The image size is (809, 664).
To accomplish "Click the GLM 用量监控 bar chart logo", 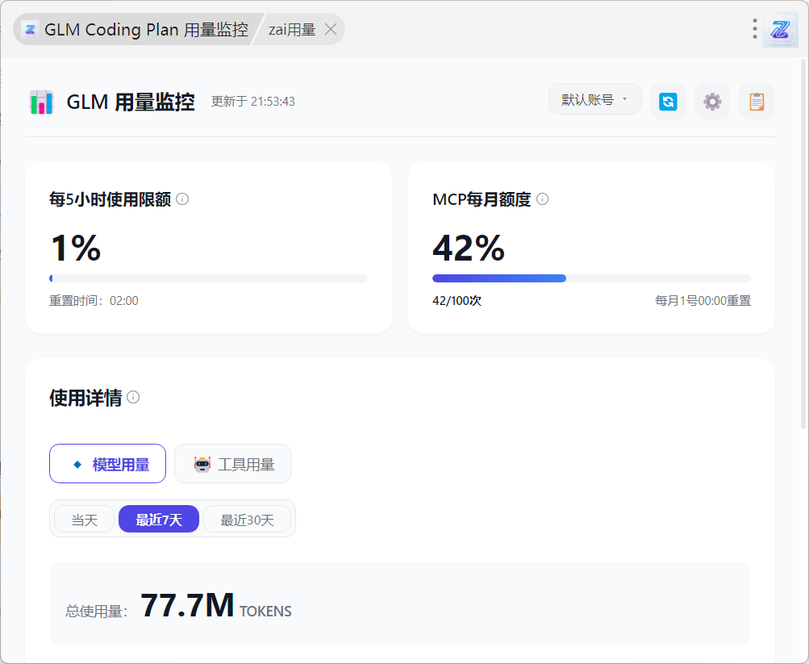I will click(x=41, y=102).
